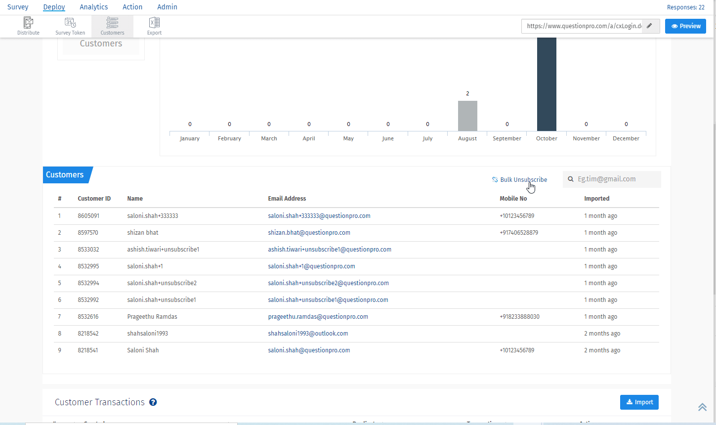The height and width of the screenshot is (425, 716).
Task: Click the search magnifier icon
Action: pyautogui.click(x=570, y=179)
